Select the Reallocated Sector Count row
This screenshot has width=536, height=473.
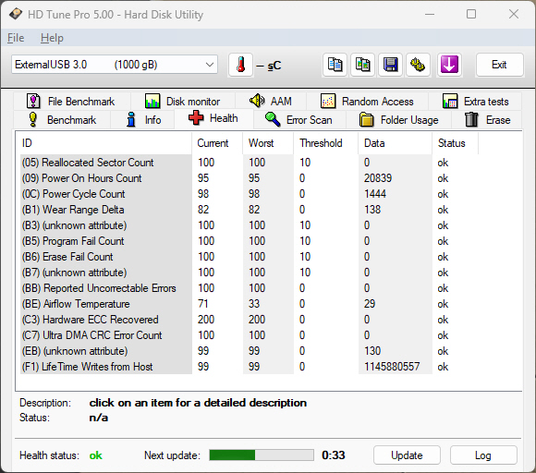250,163
